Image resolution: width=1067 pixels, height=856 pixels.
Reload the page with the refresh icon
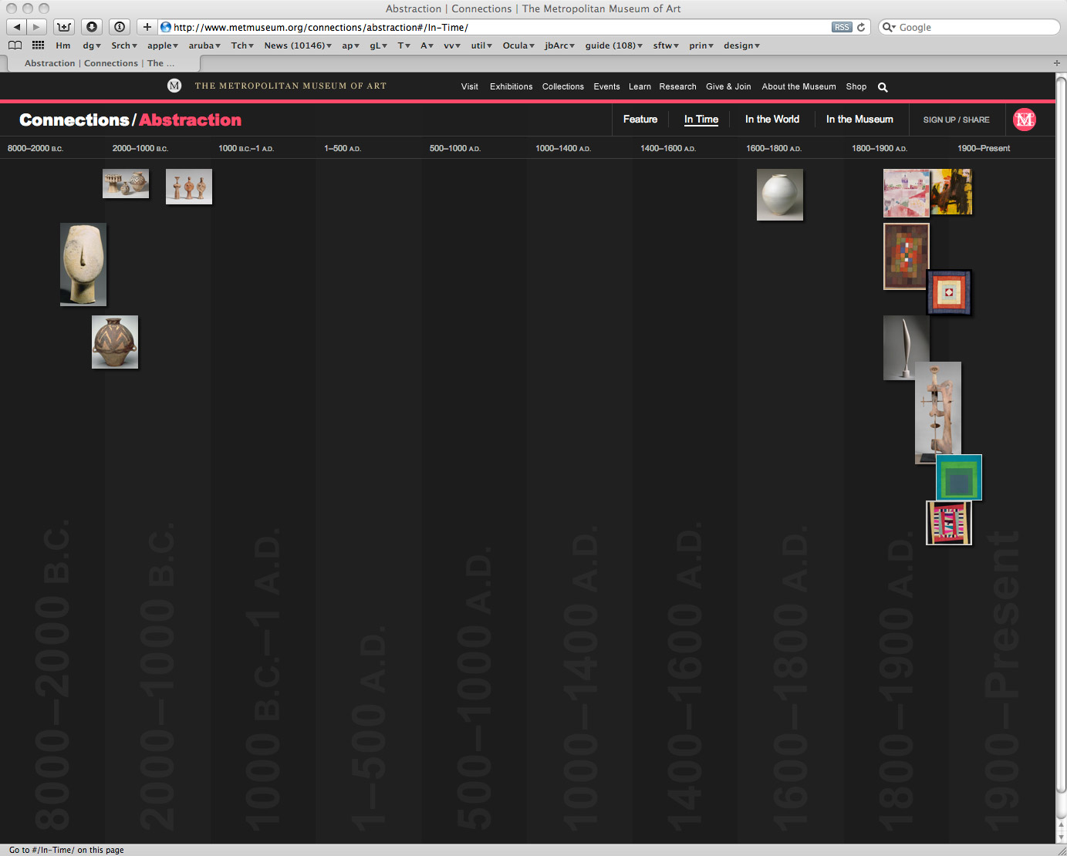point(861,27)
